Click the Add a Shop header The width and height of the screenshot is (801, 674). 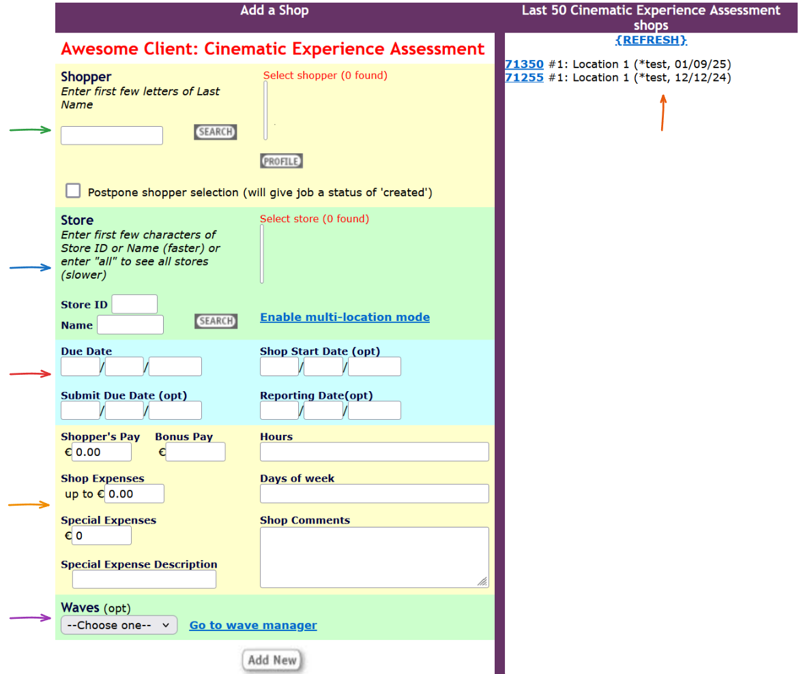[275, 10]
